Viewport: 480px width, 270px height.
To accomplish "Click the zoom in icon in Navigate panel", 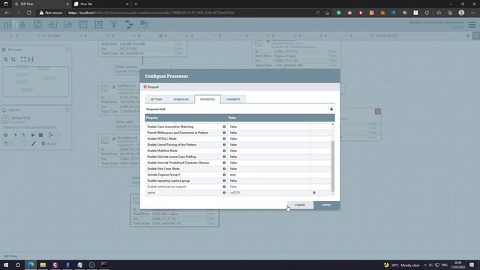I will 6,59.
